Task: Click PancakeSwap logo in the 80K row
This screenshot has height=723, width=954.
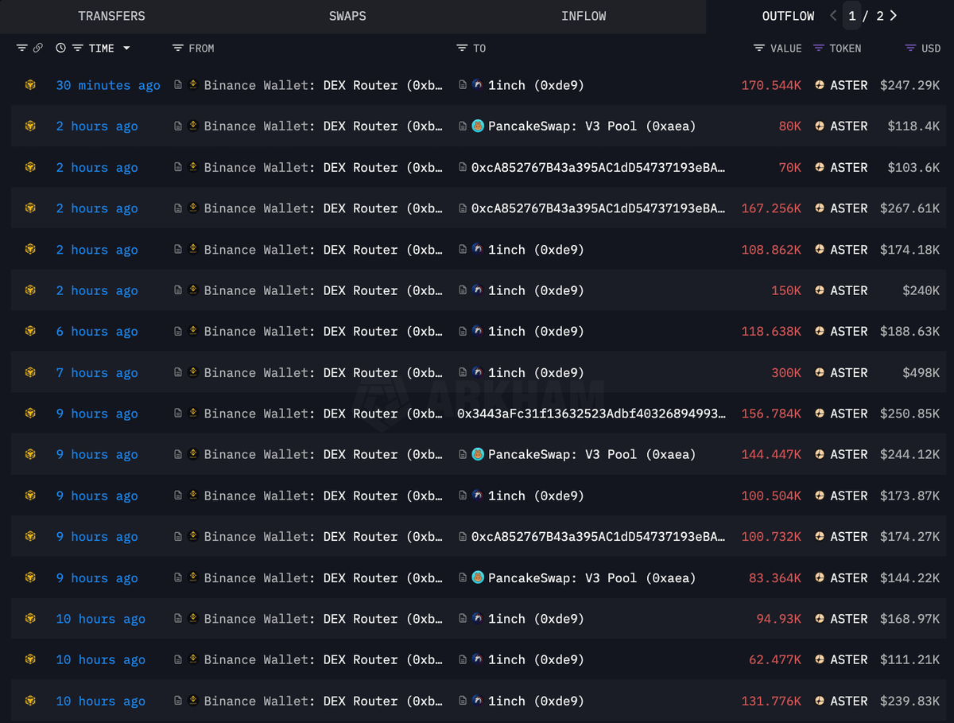Action: [478, 126]
